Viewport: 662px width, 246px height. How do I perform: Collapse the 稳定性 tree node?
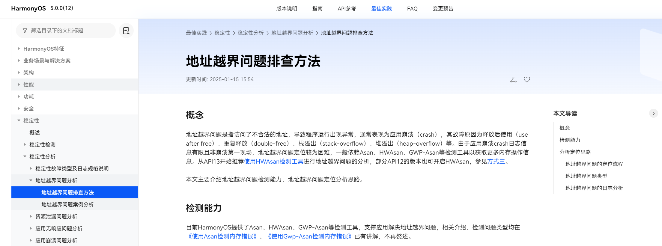pos(19,120)
